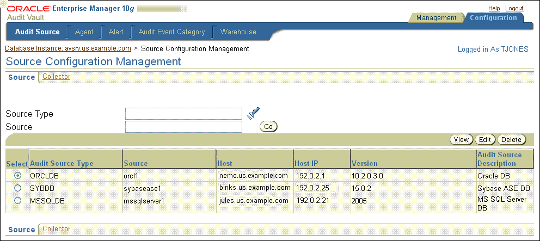Open Database Instance avsrv.us.example.com breadcrumb link
540x241 pixels.
pos(68,48)
